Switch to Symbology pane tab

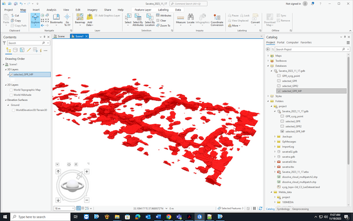[283, 209]
